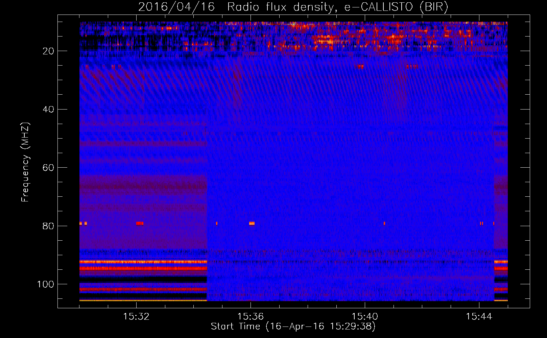Click the '15:36' time tick label
This screenshot has height=338, width=547.
pyautogui.click(x=251, y=316)
